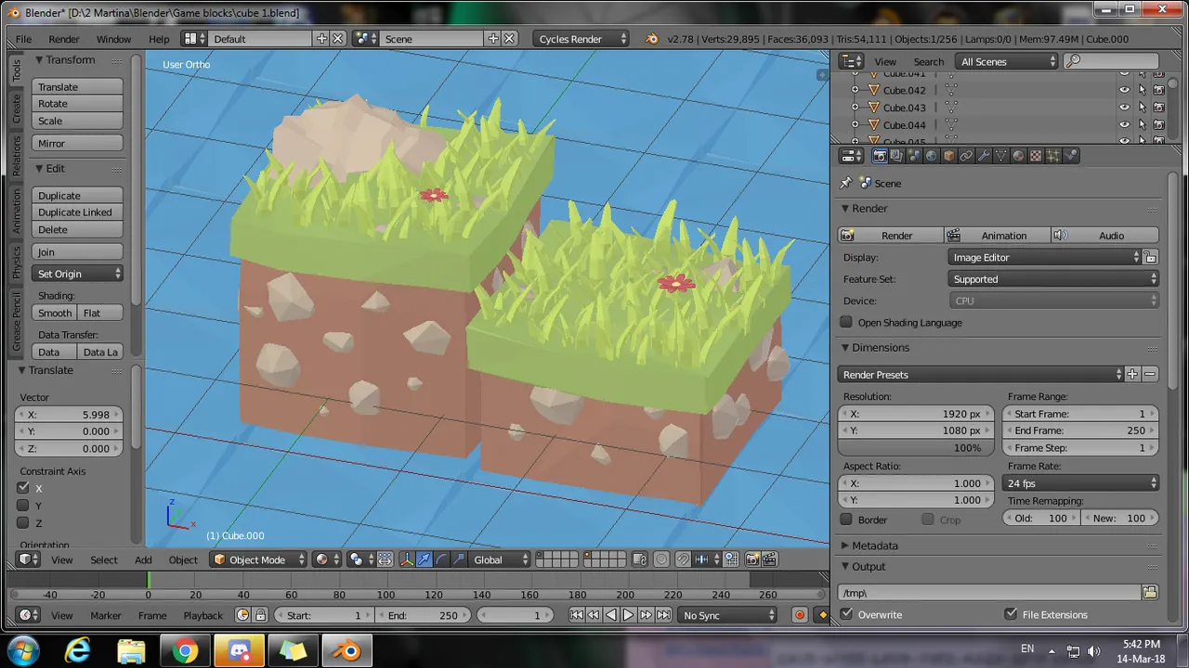Hide Cube.043 using its eye icon
Viewport: 1189px width, 668px height.
(x=1124, y=108)
